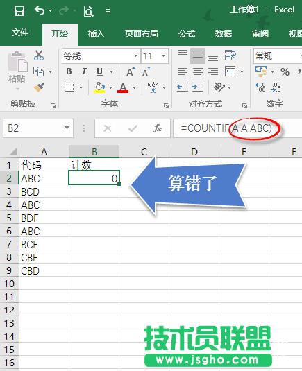302x371 pixels.
Task: Open the Name Box dropdown arrow
Action: 67,128
